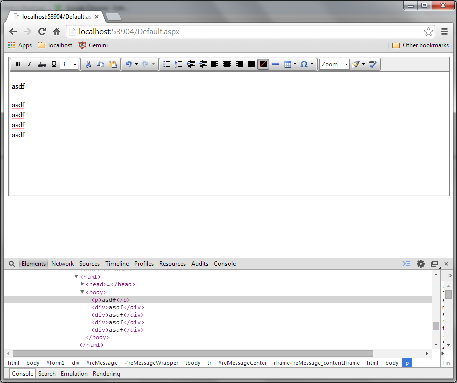Viewport: 457px width, 383px height.
Task: Open the font size dropdown showing 3
Action: click(69, 64)
